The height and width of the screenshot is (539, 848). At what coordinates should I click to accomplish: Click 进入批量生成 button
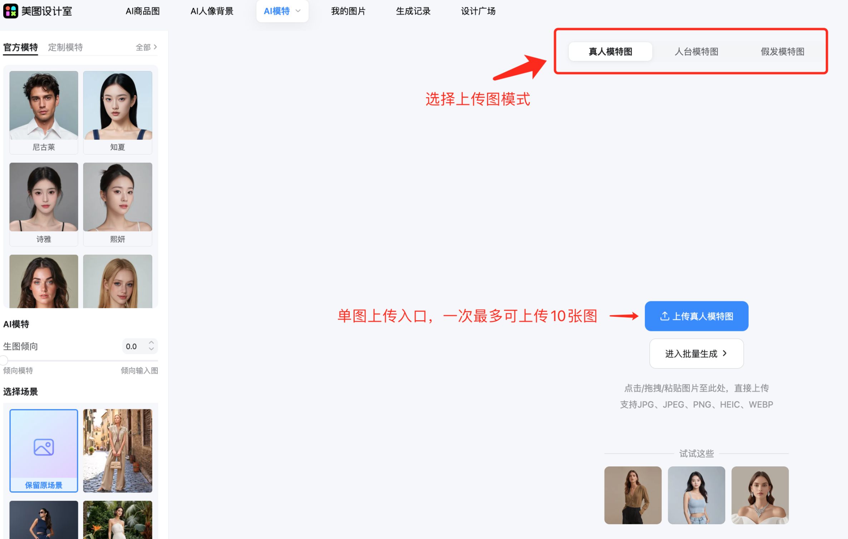[696, 353]
